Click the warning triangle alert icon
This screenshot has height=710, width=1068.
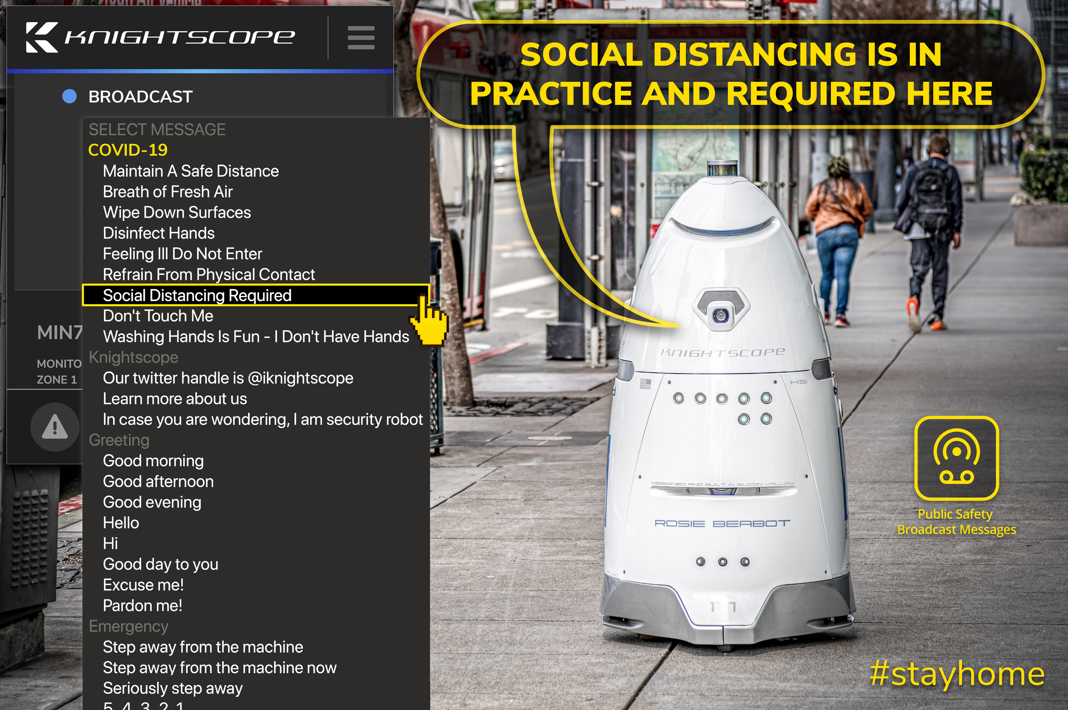[55, 427]
